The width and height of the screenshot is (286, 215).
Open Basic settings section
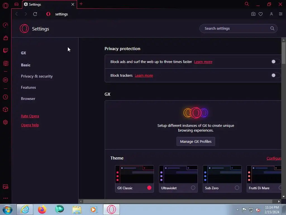coord(26,65)
